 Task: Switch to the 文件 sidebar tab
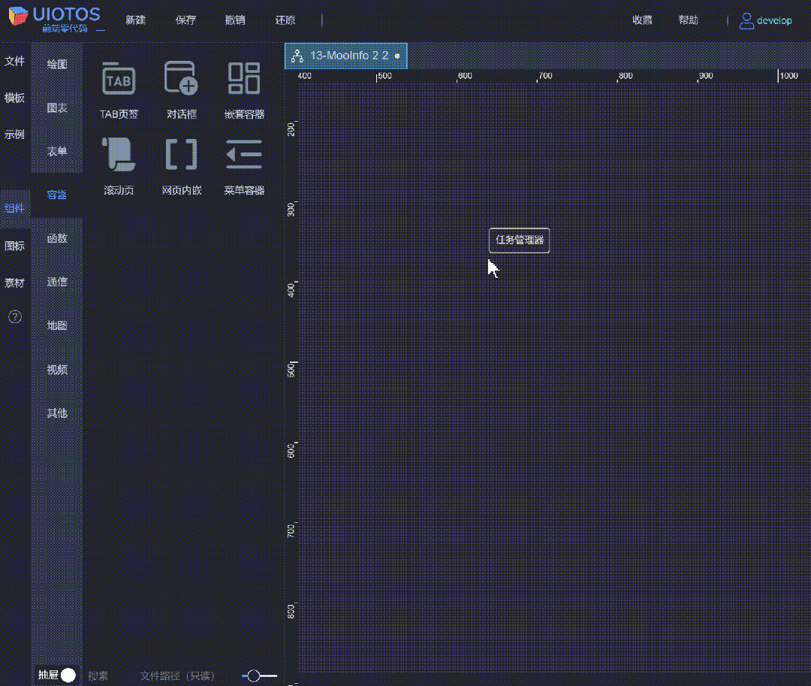[x=14, y=61]
